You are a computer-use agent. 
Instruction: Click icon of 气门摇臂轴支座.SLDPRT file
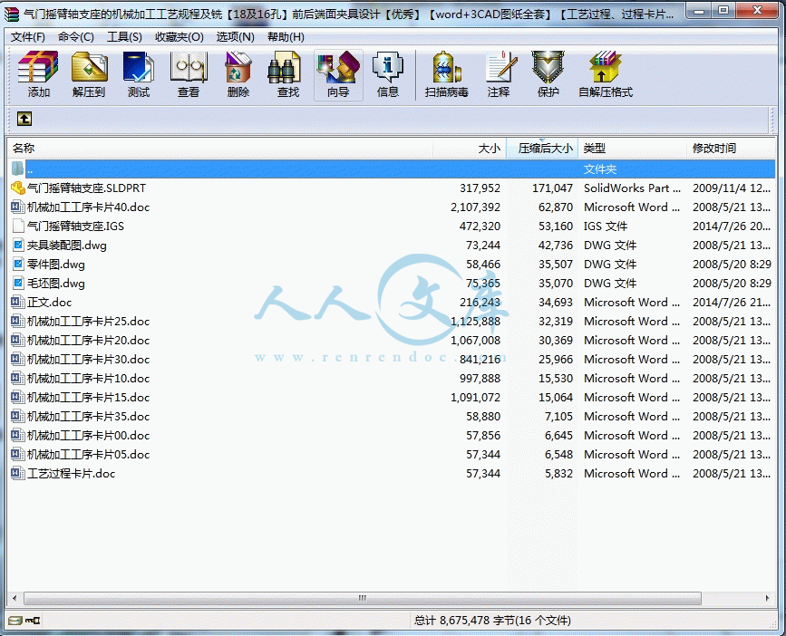pyautogui.click(x=18, y=188)
